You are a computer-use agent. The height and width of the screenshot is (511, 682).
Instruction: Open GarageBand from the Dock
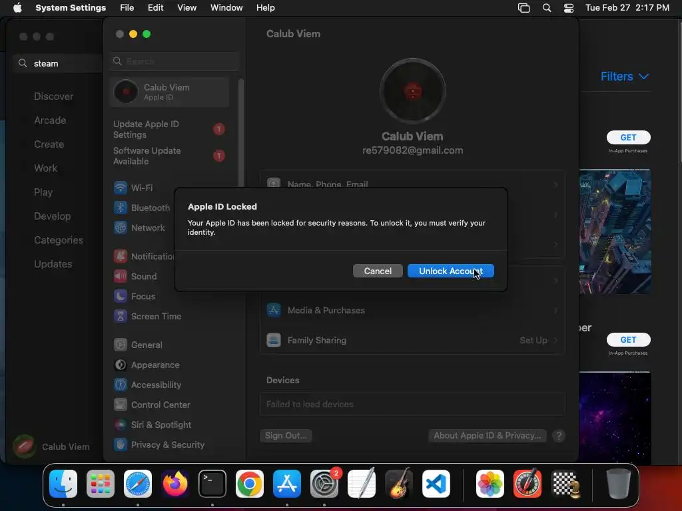(398, 484)
